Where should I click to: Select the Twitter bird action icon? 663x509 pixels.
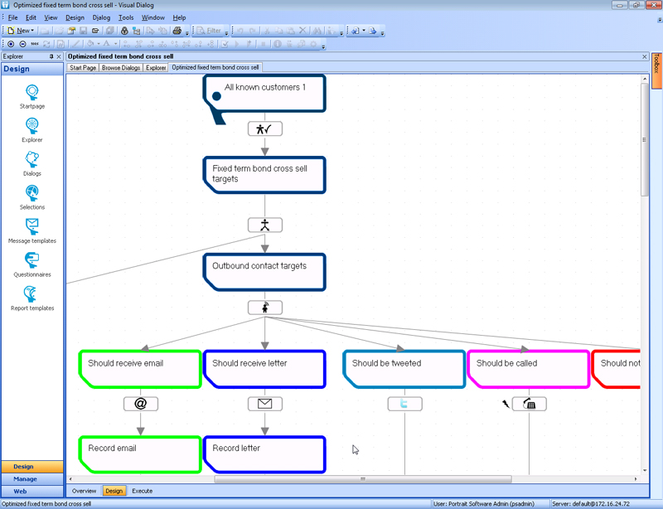click(404, 404)
